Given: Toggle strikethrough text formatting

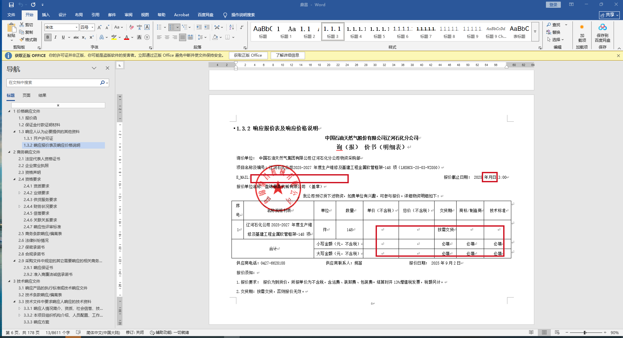Looking at the screenshot, I should tap(76, 37).
